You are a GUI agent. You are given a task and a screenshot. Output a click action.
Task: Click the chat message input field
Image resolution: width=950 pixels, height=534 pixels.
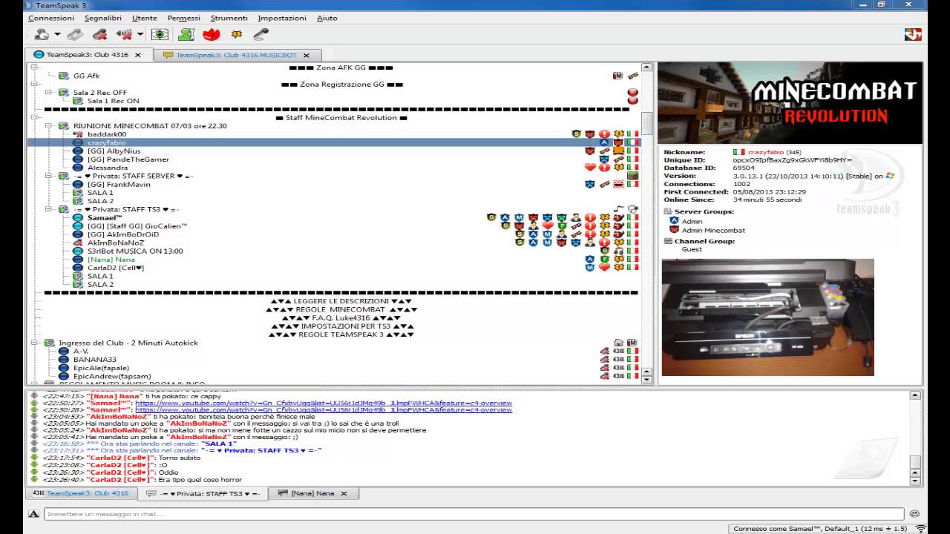[x=474, y=514]
